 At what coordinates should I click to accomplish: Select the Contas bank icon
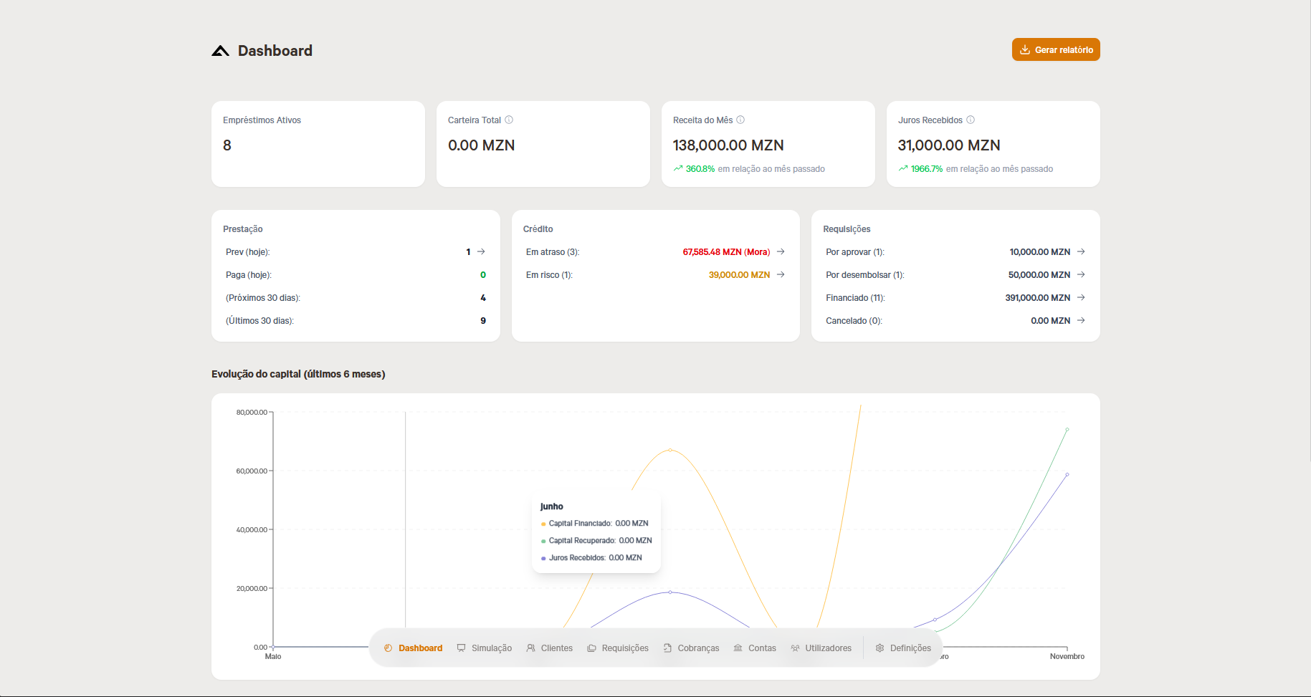click(737, 648)
